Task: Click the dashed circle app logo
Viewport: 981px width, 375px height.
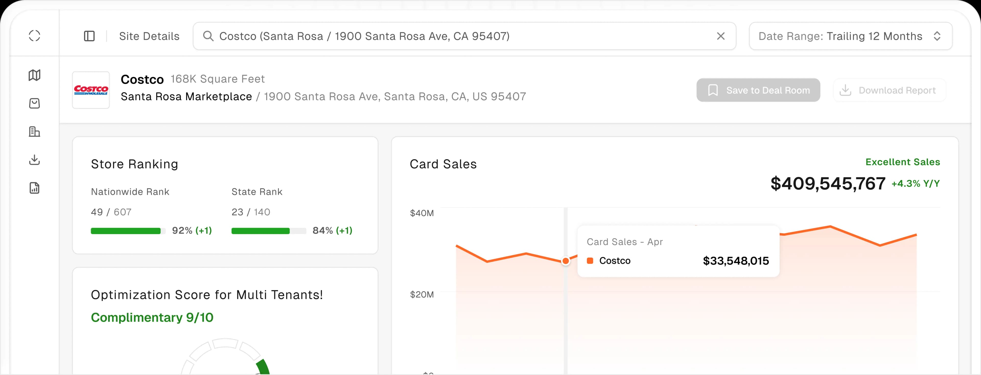Action: point(34,36)
